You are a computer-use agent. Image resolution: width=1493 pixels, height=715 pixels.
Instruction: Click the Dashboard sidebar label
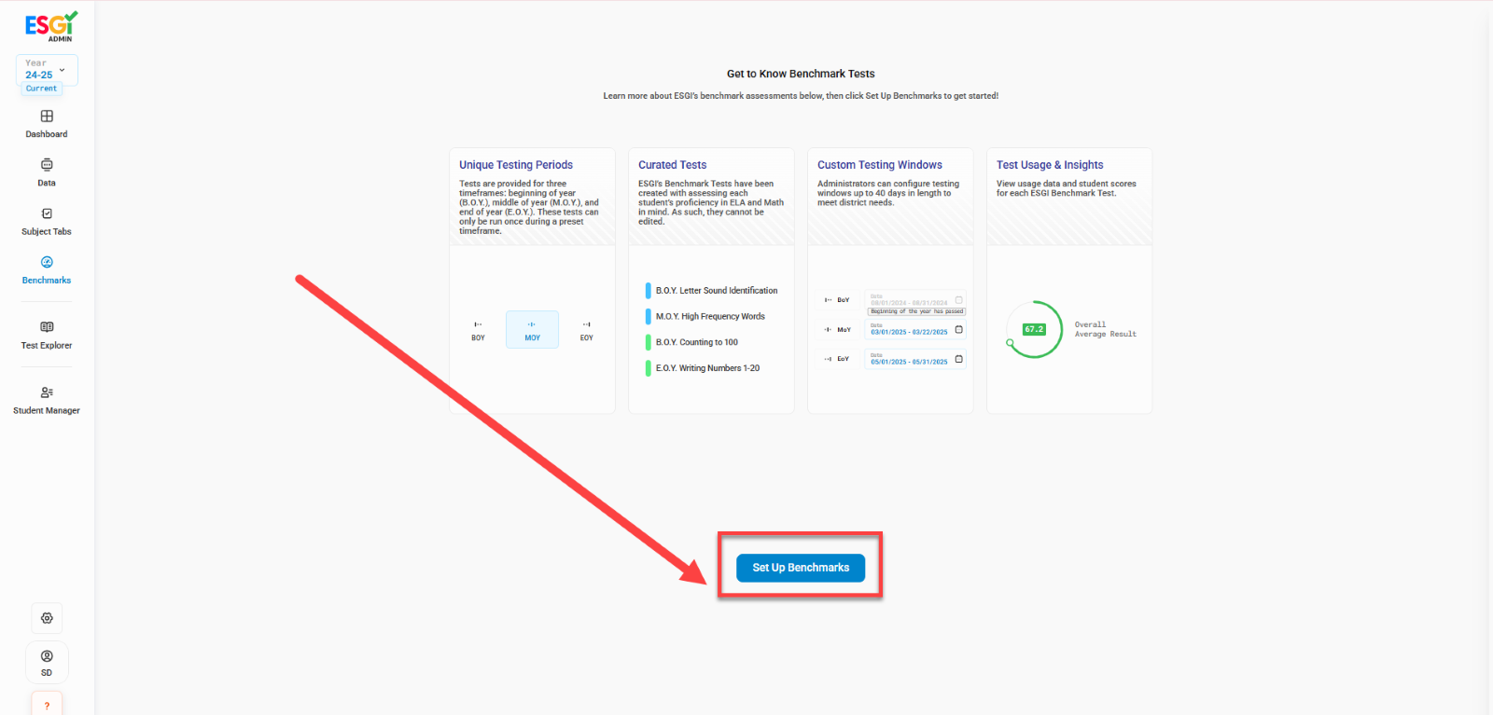pos(47,134)
